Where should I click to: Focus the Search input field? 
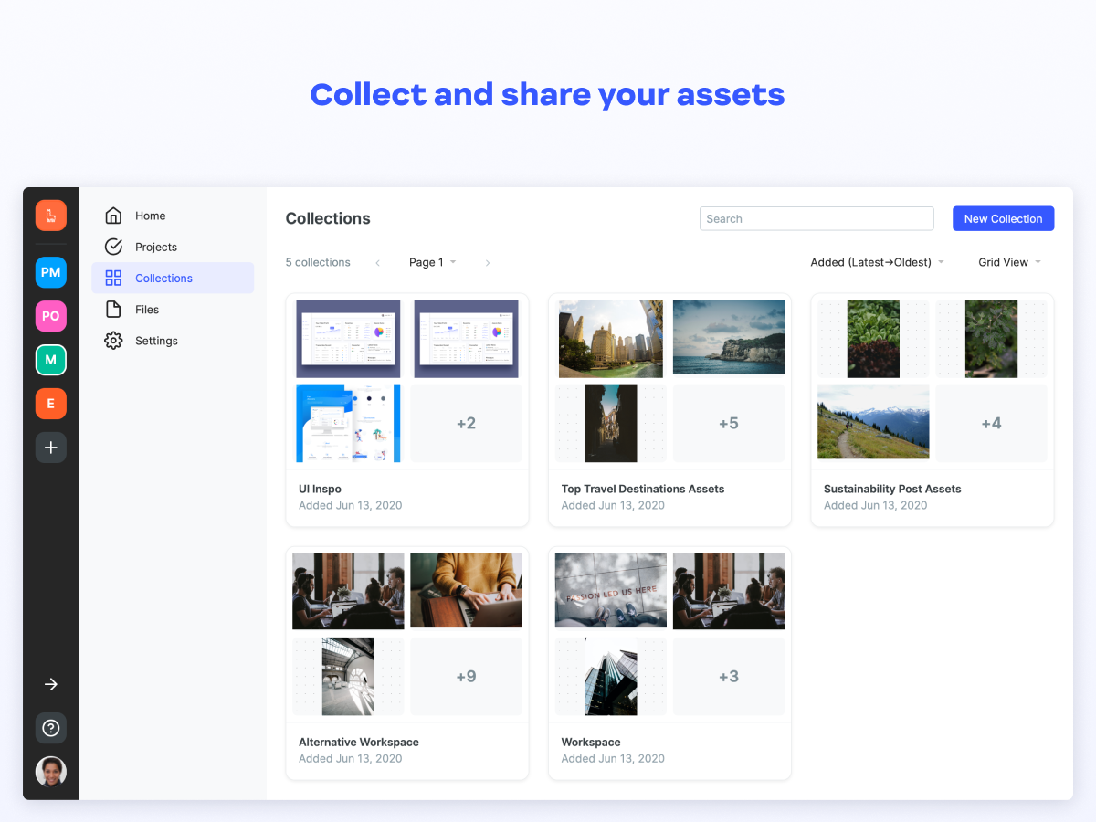click(817, 218)
